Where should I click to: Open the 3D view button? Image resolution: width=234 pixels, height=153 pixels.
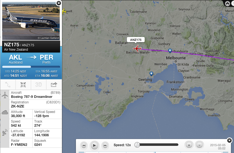pos(39,85)
